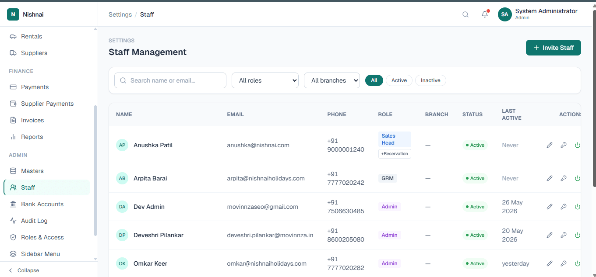
Task: Click Sales Head role badge
Action: click(395, 139)
